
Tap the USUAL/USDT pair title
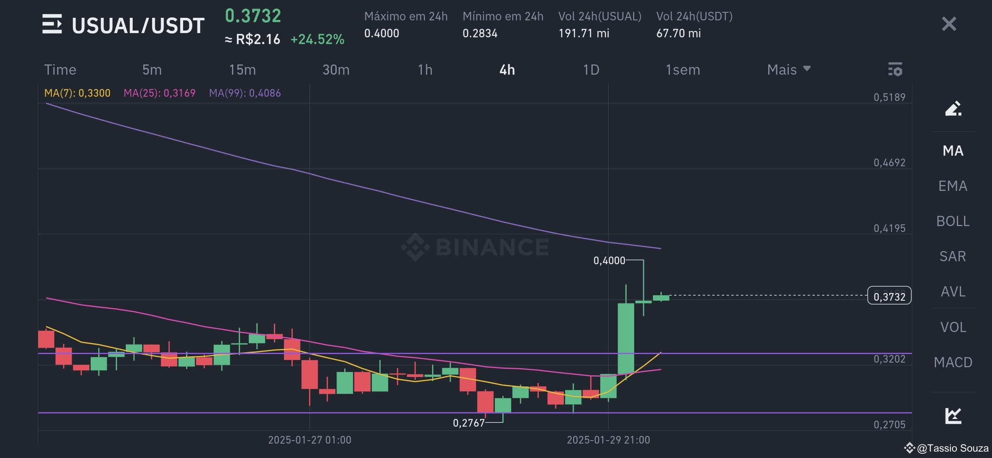click(x=138, y=25)
